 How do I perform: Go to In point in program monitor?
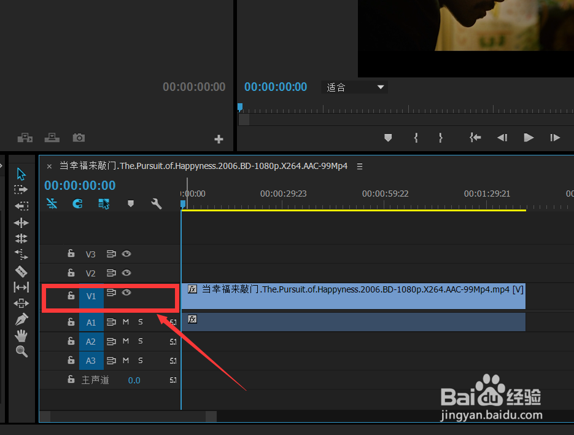pyautogui.click(x=475, y=138)
